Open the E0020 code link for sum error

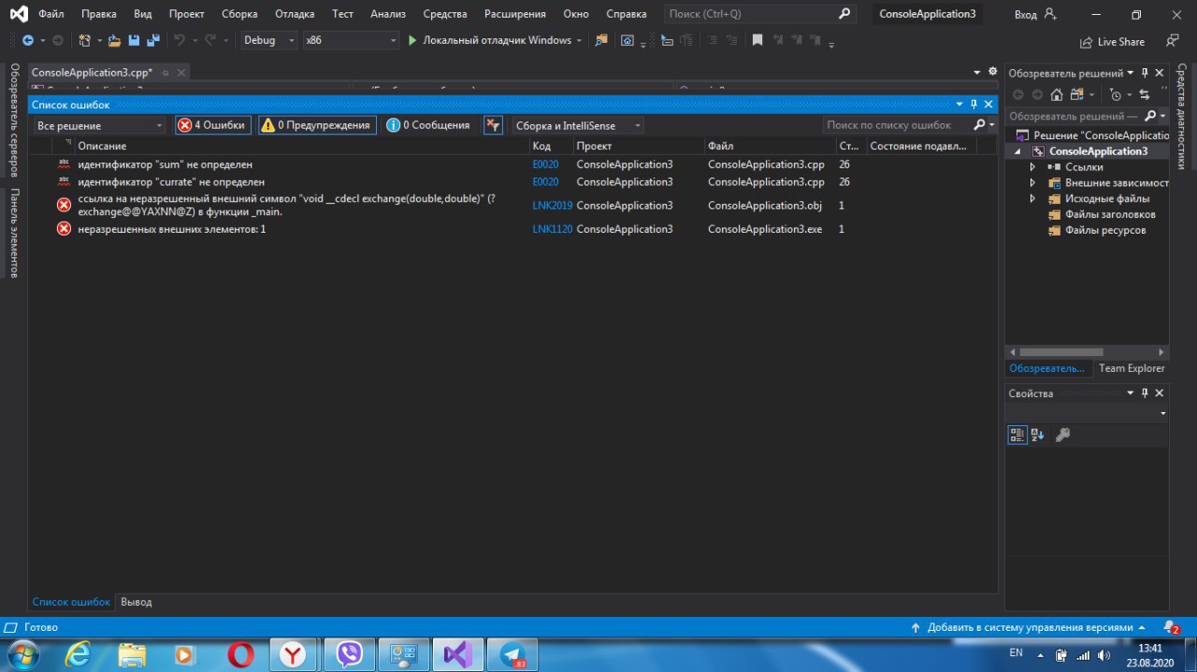pyautogui.click(x=545, y=164)
